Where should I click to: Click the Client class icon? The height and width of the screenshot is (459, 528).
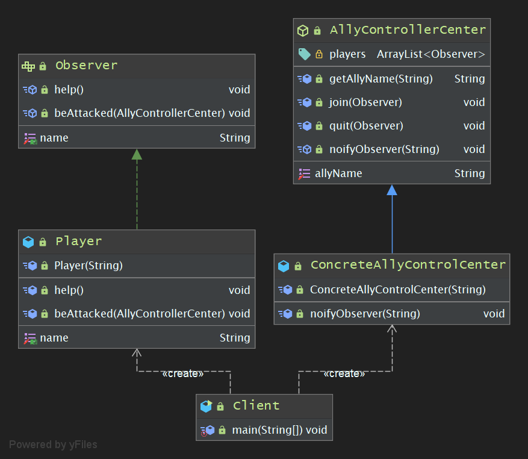click(x=206, y=406)
